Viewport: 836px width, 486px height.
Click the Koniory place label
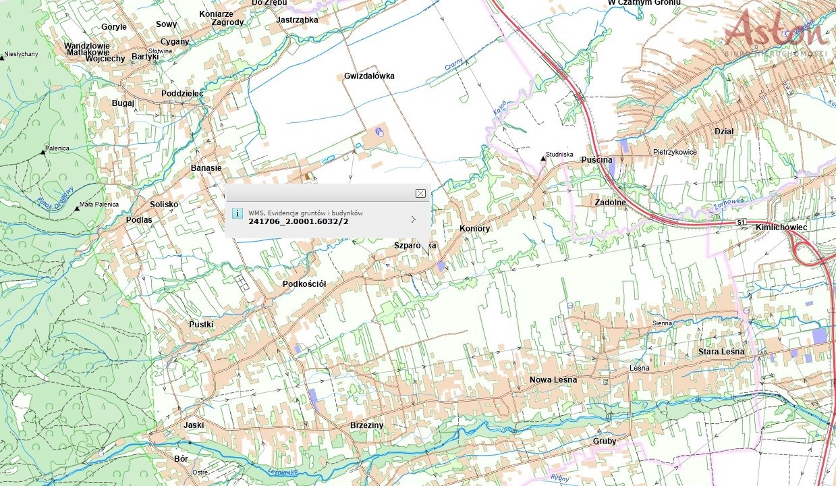tap(474, 229)
